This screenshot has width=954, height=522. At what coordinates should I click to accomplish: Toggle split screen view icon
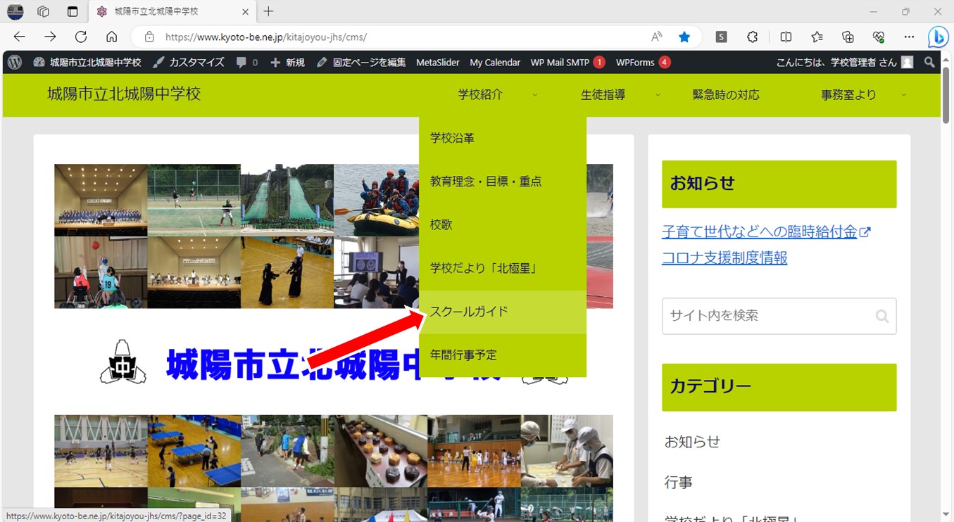tap(786, 37)
